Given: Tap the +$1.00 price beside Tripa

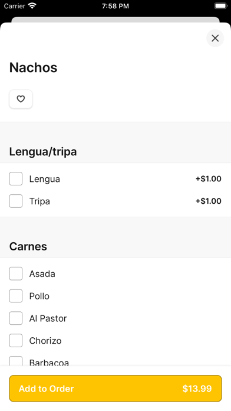Looking at the screenshot, I should [x=209, y=201].
